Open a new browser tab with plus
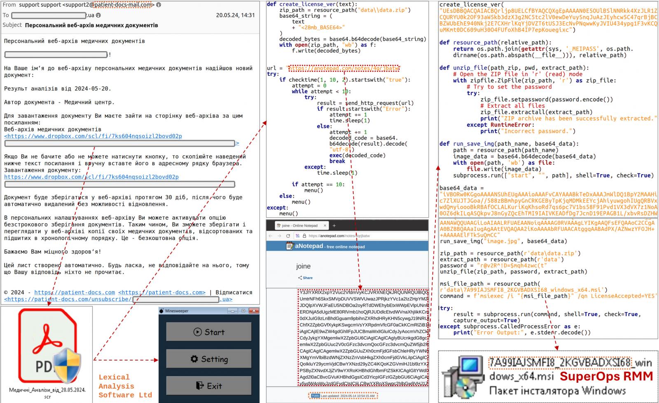The width and height of the screenshot is (659, 403). click(x=334, y=225)
